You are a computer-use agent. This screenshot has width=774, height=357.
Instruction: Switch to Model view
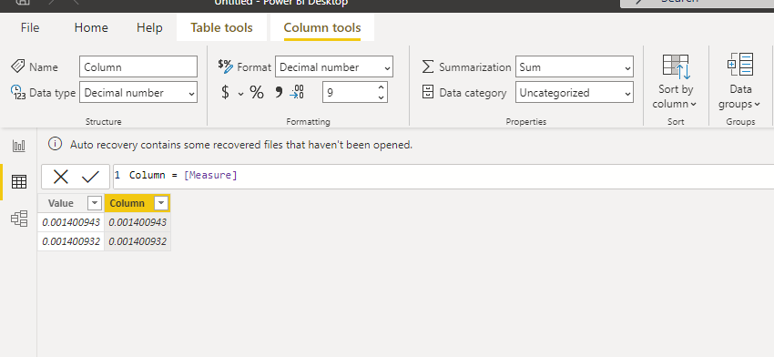click(19, 219)
